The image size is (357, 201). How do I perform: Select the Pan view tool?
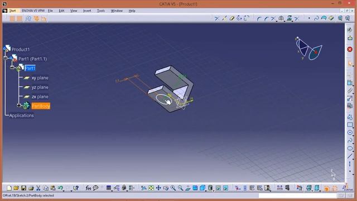[x=158, y=188]
